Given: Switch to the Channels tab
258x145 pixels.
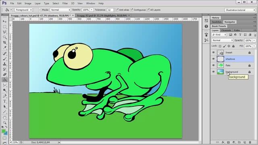Looking at the screenshot, I should 226,31.
